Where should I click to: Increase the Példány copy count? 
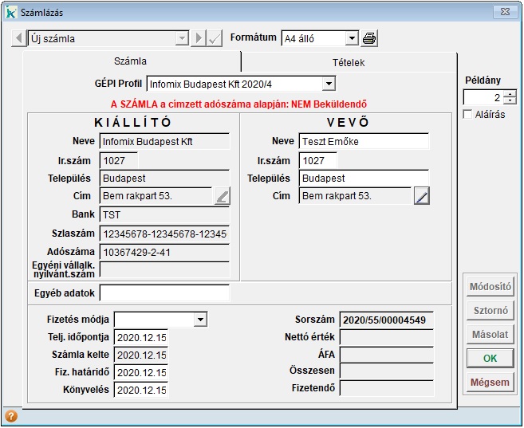pyautogui.click(x=510, y=94)
